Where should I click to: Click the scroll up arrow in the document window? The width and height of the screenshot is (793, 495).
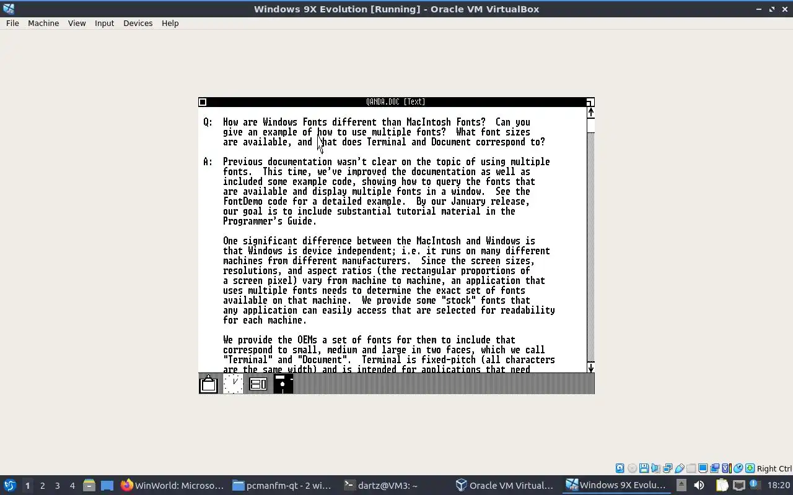pos(591,112)
